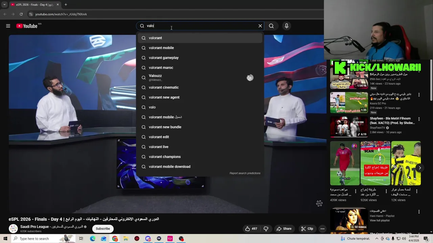Viewport: 433px width, 243px height.
Task: Choose the 'valorant maroc' suggestion
Action: click(x=200, y=67)
